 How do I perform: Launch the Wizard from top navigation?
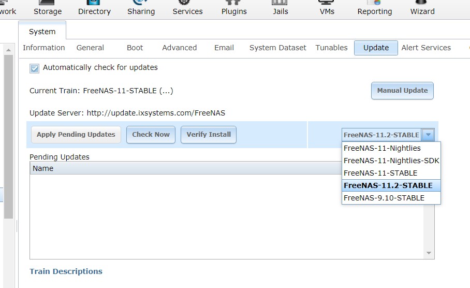(x=422, y=8)
